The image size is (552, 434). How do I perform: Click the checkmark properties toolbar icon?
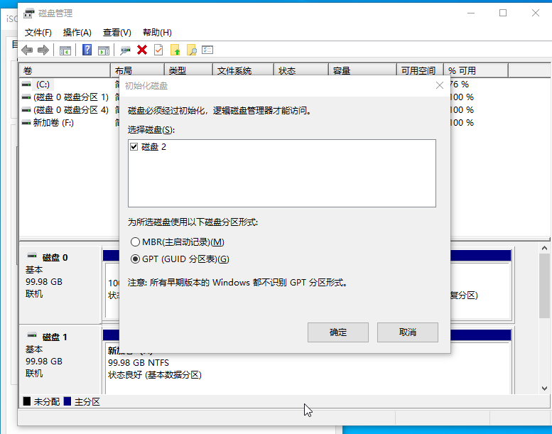pyautogui.click(x=158, y=50)
